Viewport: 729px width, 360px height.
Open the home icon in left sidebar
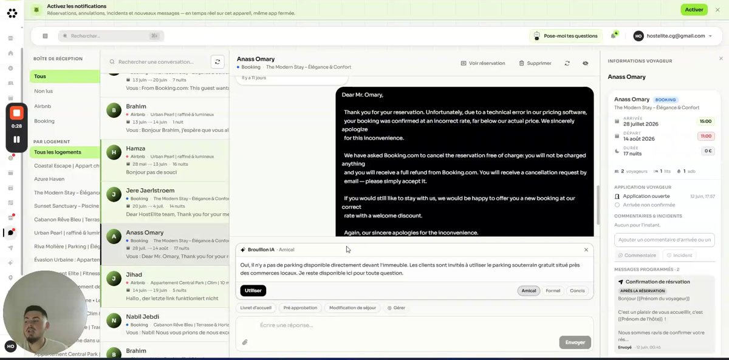pos(10,53)
